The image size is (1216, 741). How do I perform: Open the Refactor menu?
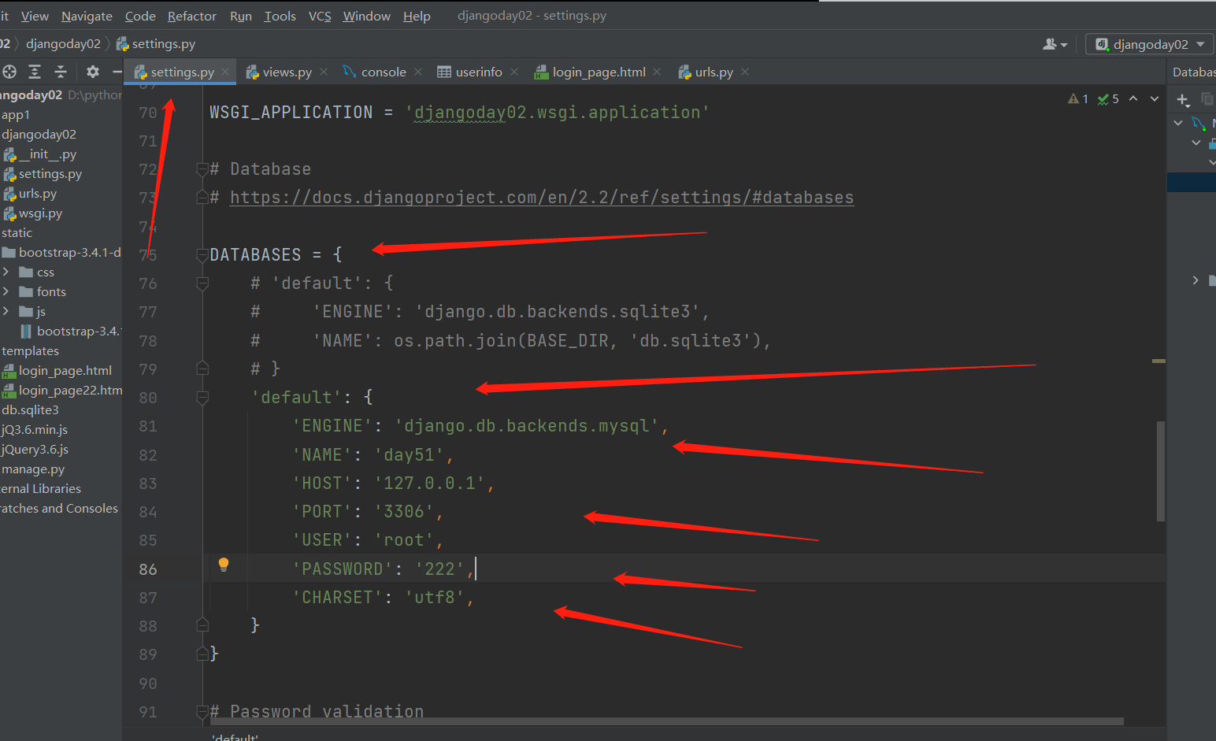(x=192, y=16)
